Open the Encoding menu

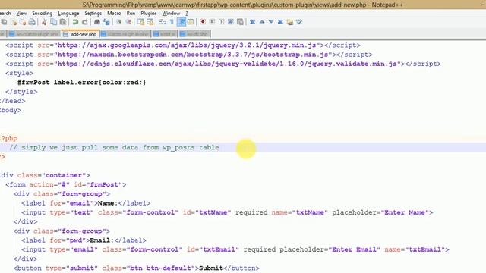click(x=43, y=14)
